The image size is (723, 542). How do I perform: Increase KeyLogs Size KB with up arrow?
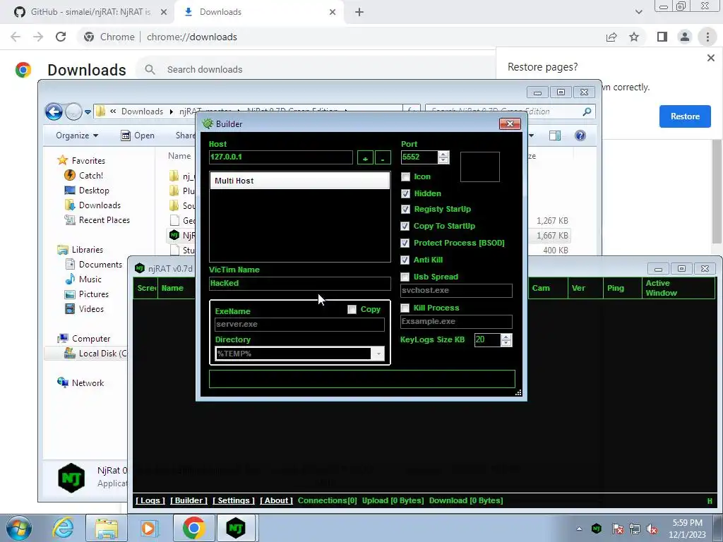click(x=506, y=337)
